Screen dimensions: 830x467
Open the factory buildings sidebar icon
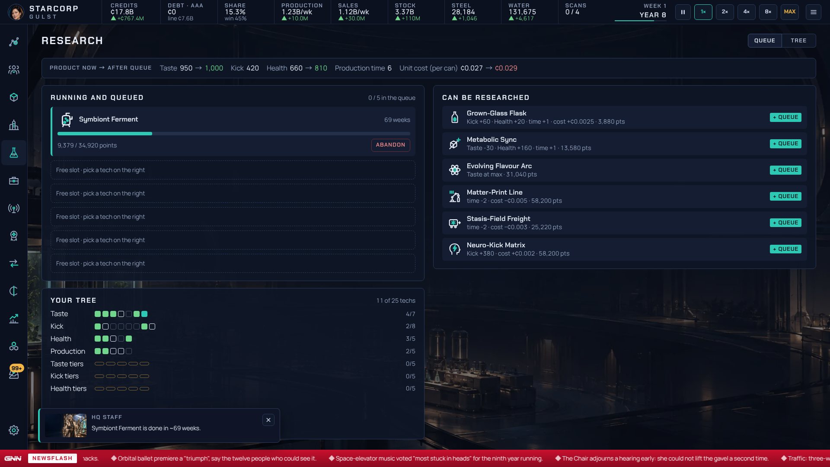[14, 125]
